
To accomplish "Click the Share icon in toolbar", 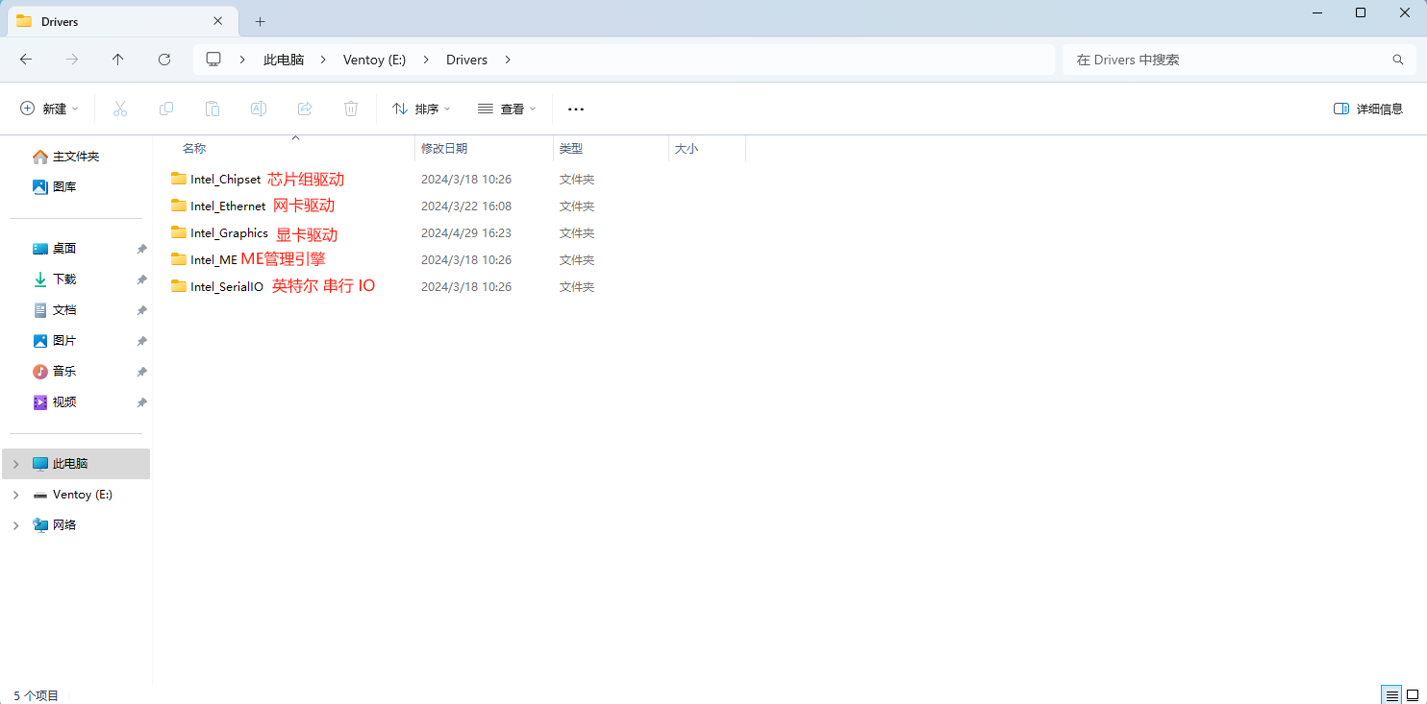I will coord(305,109).
